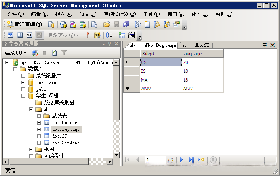
Task: Start a SQL Server Mobile query
Action: point(94,24)
